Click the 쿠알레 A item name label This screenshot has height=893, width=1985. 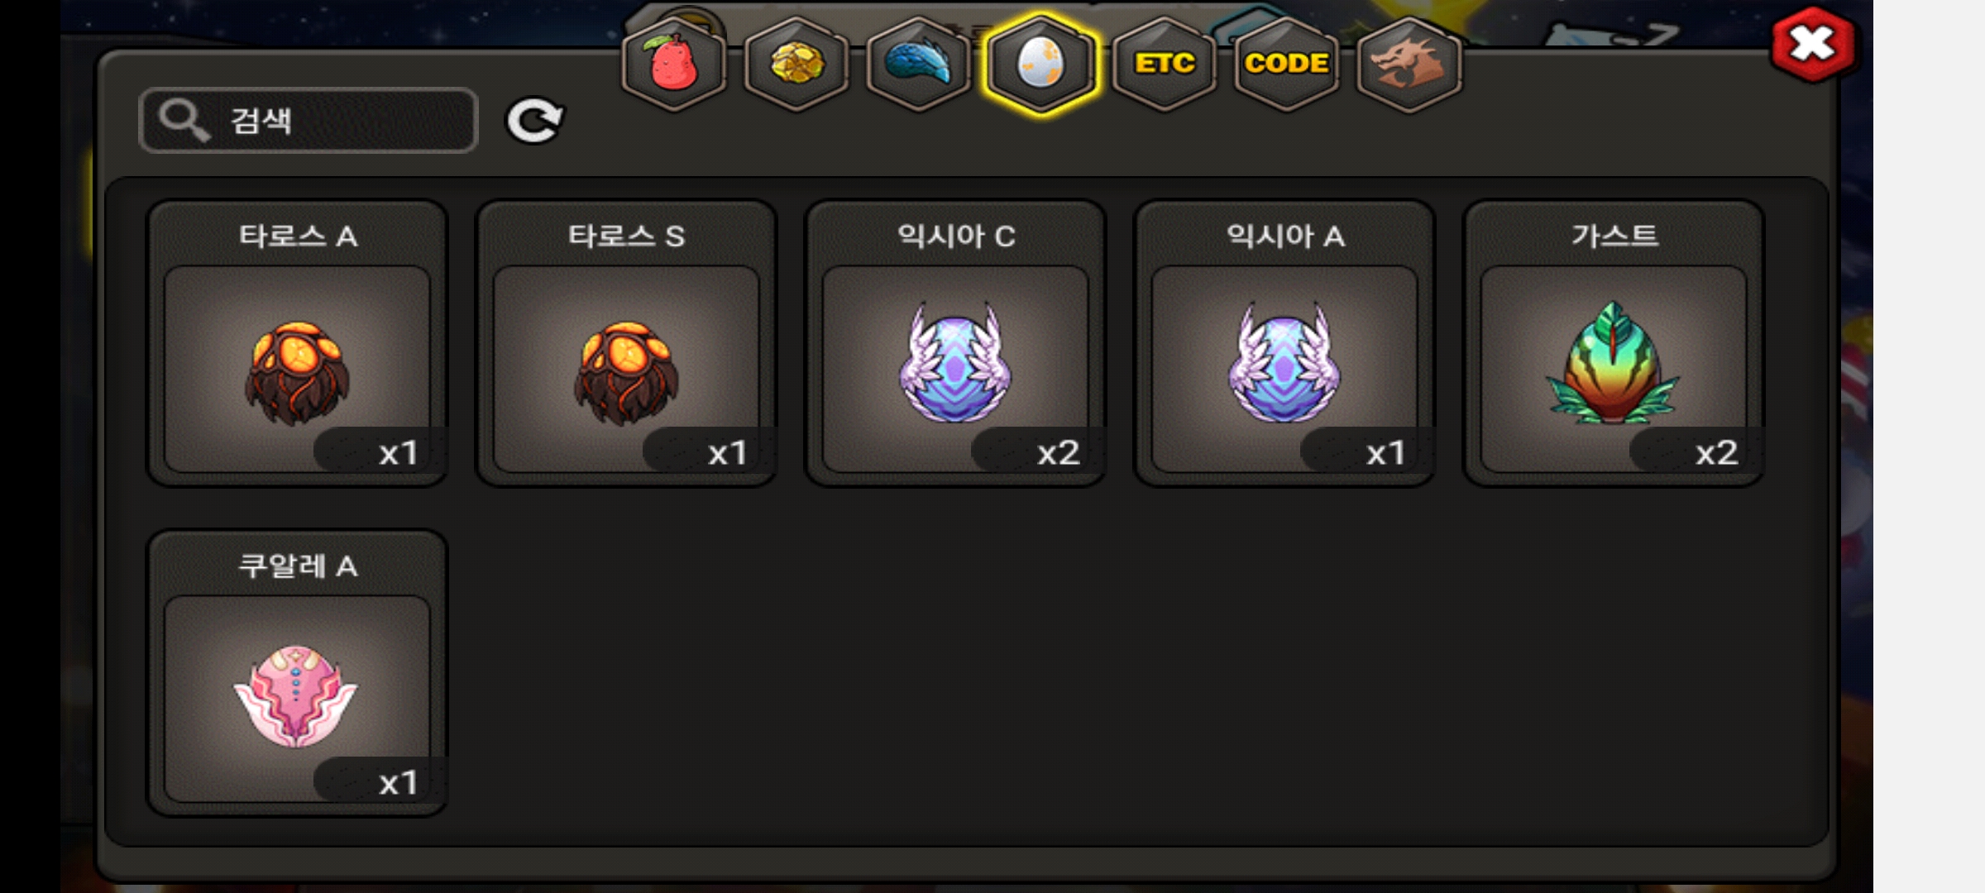(x=298, y=566)
